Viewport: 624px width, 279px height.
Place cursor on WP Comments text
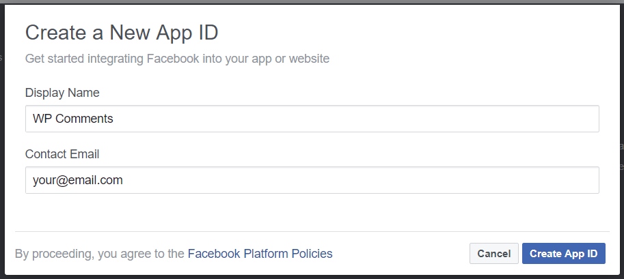[x=73, y=119]
